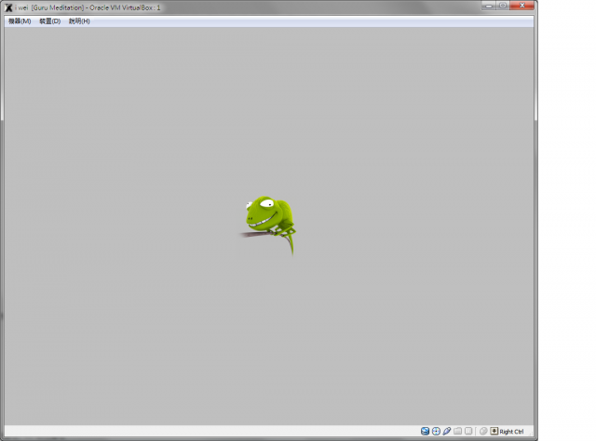596x441 pixels.
Task: Click the Right Ctrl host key label
Action: pyautogui.click(x=511, y=432)
